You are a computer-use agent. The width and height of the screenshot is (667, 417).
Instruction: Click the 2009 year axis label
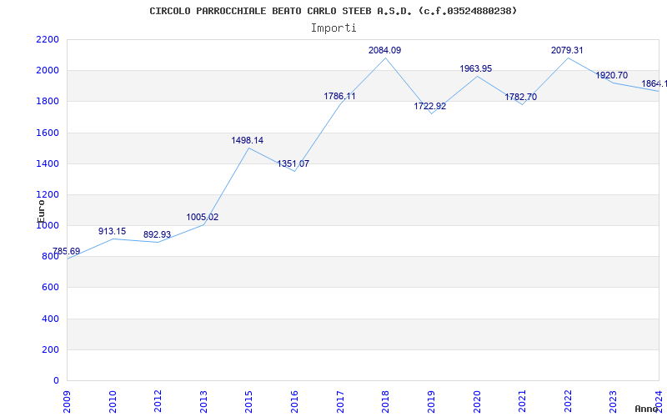pos(67,401)
